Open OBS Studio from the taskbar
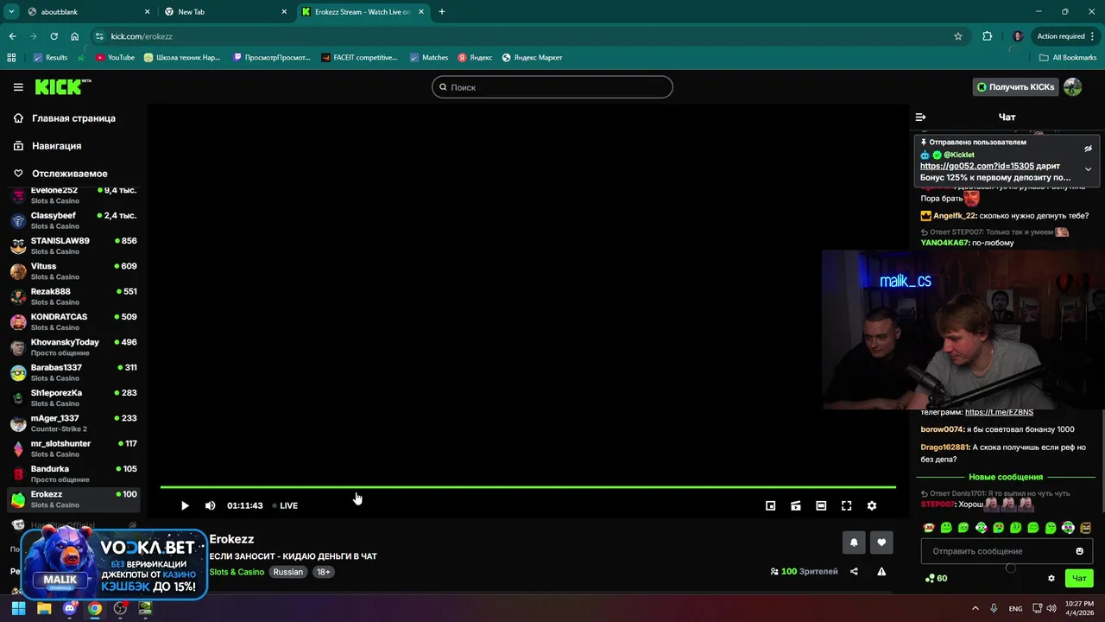1105x622 pixels. [x=120, y=608]
